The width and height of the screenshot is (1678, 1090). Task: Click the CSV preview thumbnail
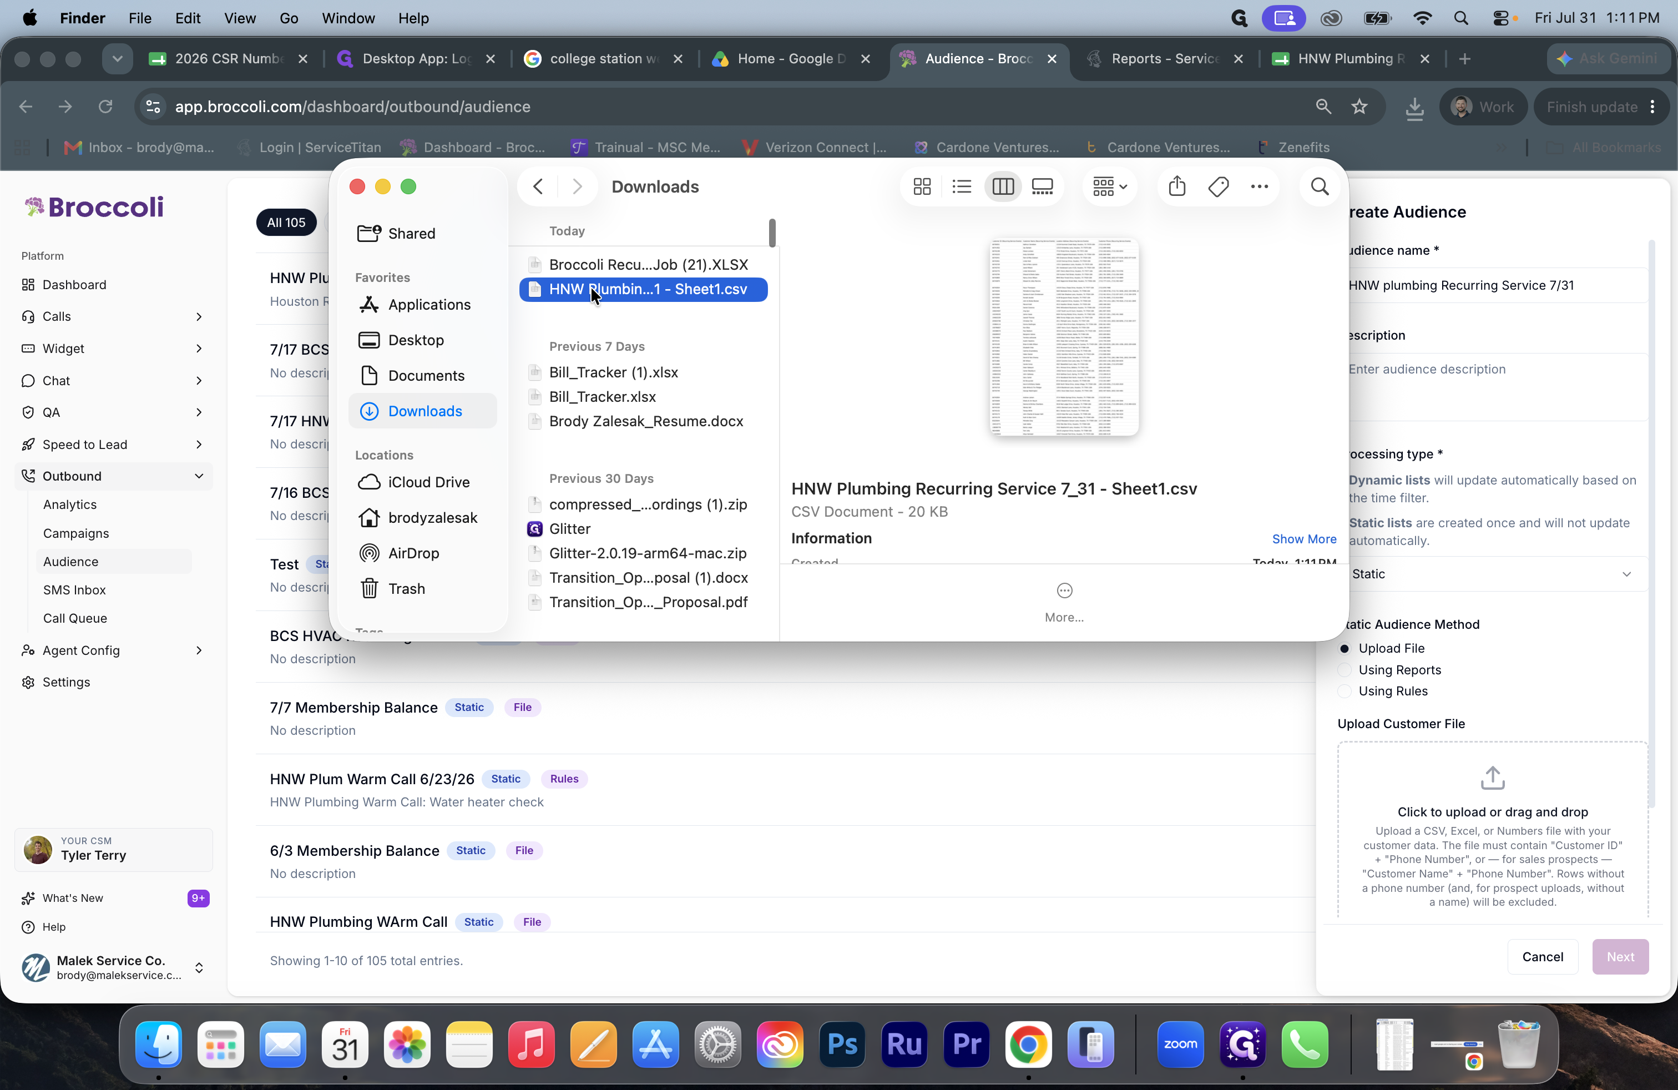pyautogui.click(x=1064, y=337)
